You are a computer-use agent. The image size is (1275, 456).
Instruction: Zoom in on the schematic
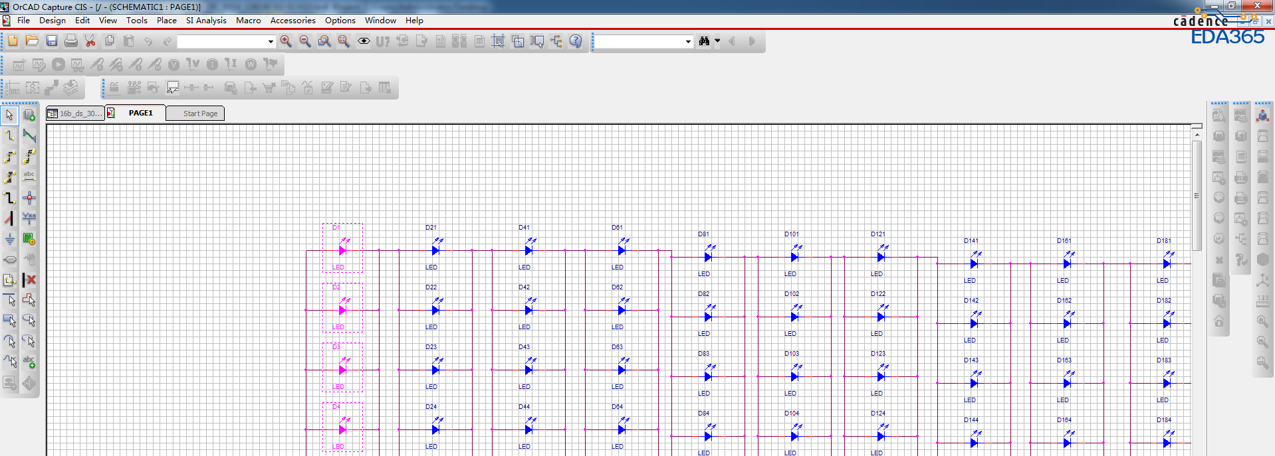point(286,41)
